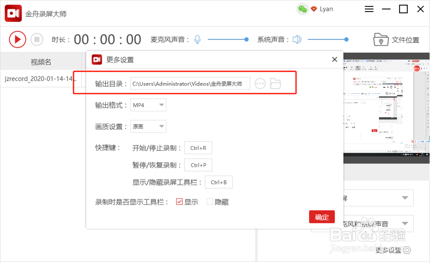430x263 pixels.
Task: Open the hamburger menu in title bar
Action: (x=369, y=9)
